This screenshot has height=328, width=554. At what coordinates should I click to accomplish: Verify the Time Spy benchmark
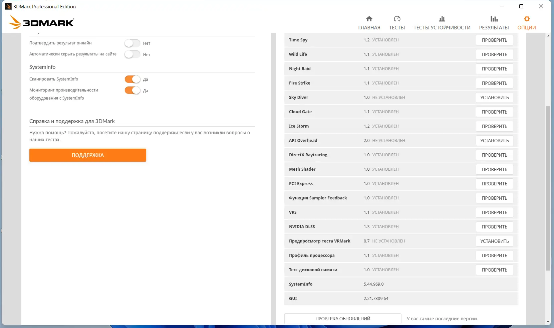[x=495, y=40]
